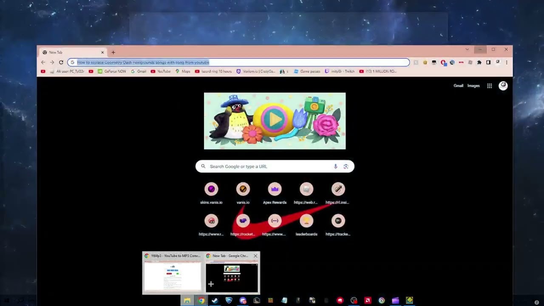544x306 pixels.
Task: Click Images link on Google page
Action: click(x=473, y=86)
